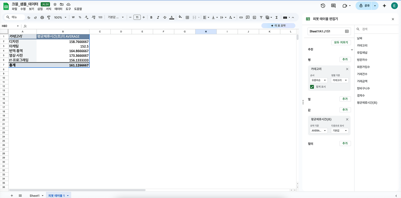Open the Insert menu
The image size is (401, 198).
coord(40,9)
